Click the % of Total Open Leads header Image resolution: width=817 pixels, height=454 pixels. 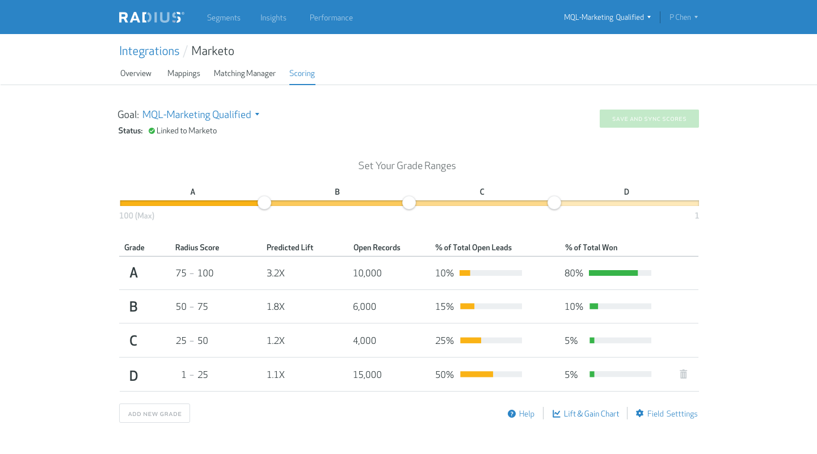click(x=473, y=247)
